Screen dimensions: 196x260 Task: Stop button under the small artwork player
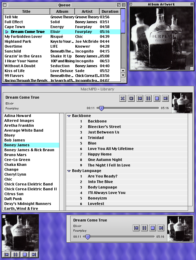pos(25,255)
